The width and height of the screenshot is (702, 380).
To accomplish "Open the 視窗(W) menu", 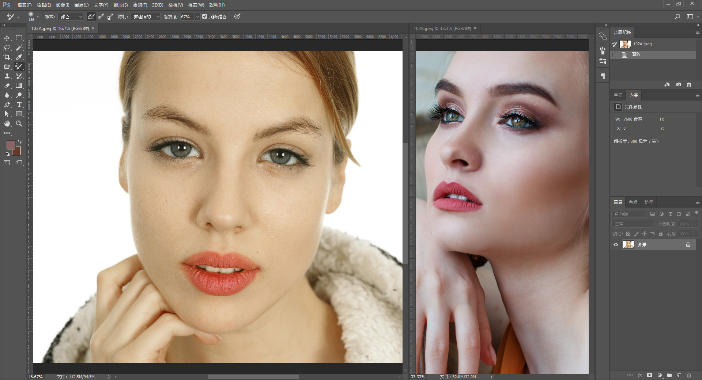I will pyautogui.click(x=196, y=5).
